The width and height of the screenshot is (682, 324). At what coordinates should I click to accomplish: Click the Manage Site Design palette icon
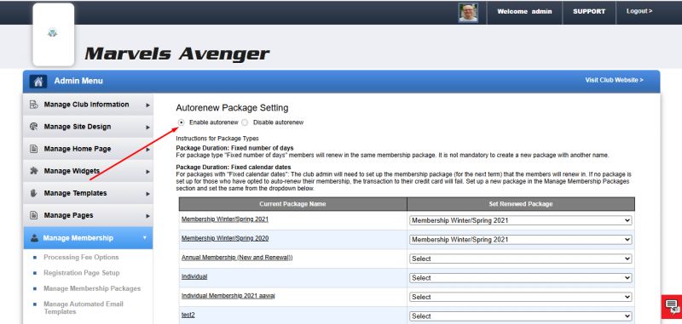tap(33, 127)
